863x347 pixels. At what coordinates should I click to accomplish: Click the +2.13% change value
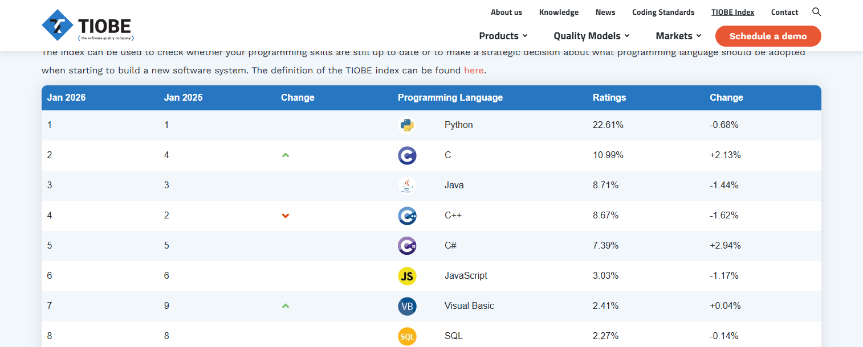point(725,155)
